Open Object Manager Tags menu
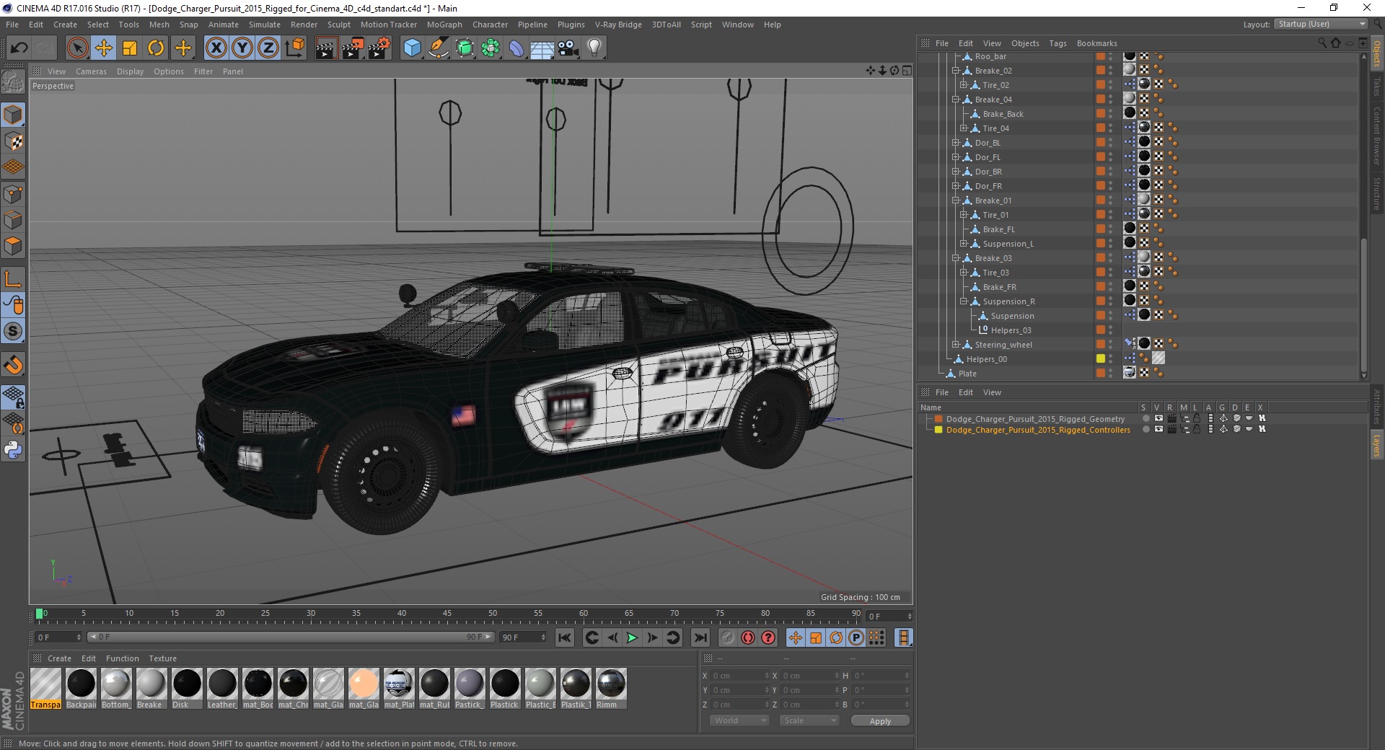Image resolution: width=1385 pixels, height=750 pixels. [x=1058, y=43]
